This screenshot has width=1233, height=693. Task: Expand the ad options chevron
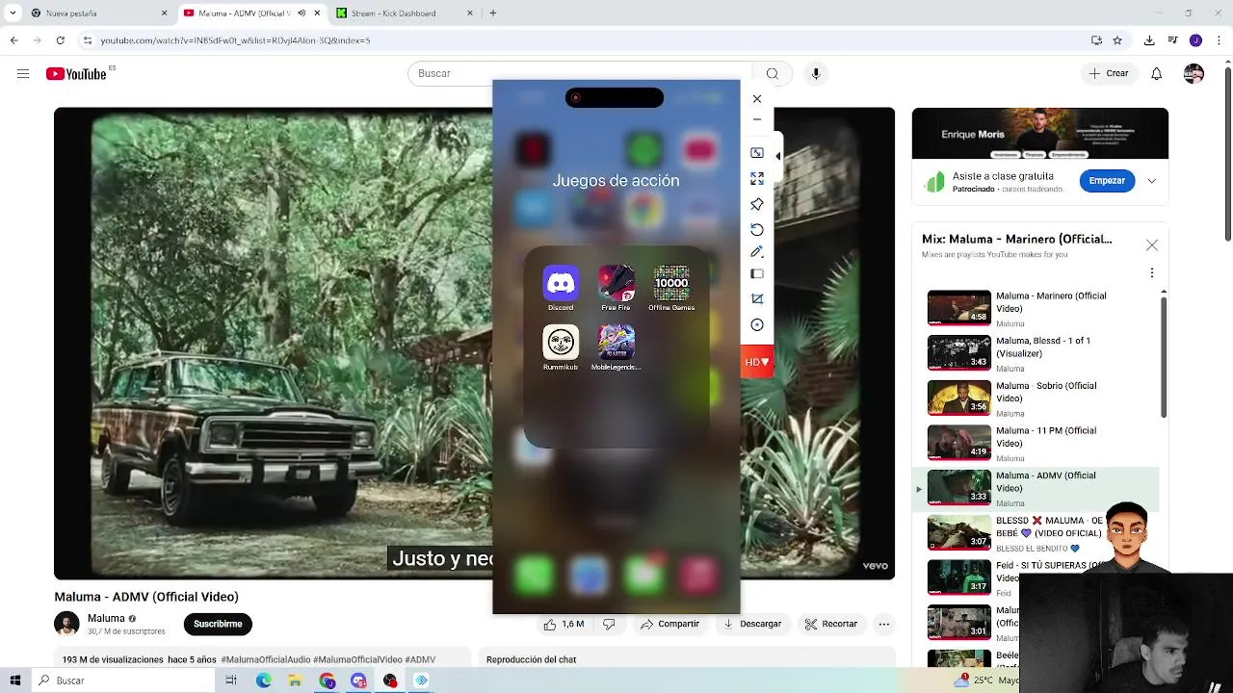1152,181
